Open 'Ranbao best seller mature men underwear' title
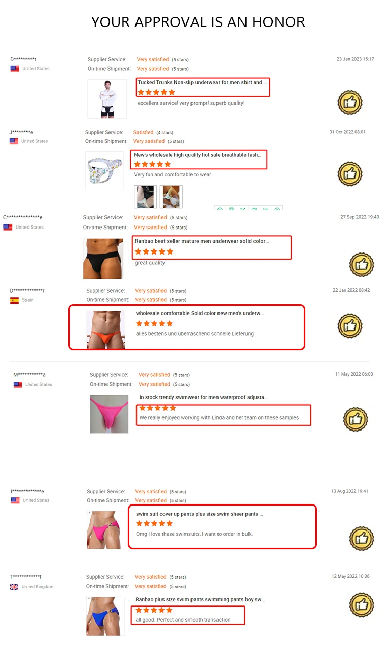The image size is (382, 657). tap(202, 241)
